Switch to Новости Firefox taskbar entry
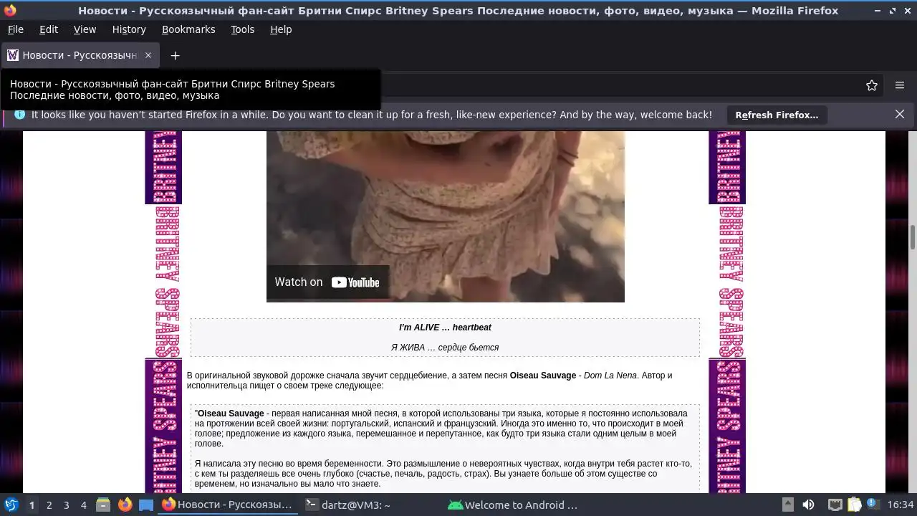 [x=229, y=505]
